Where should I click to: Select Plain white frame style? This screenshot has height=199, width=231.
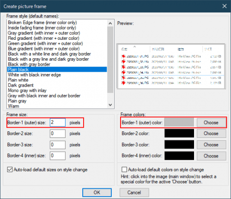(18, 80)
